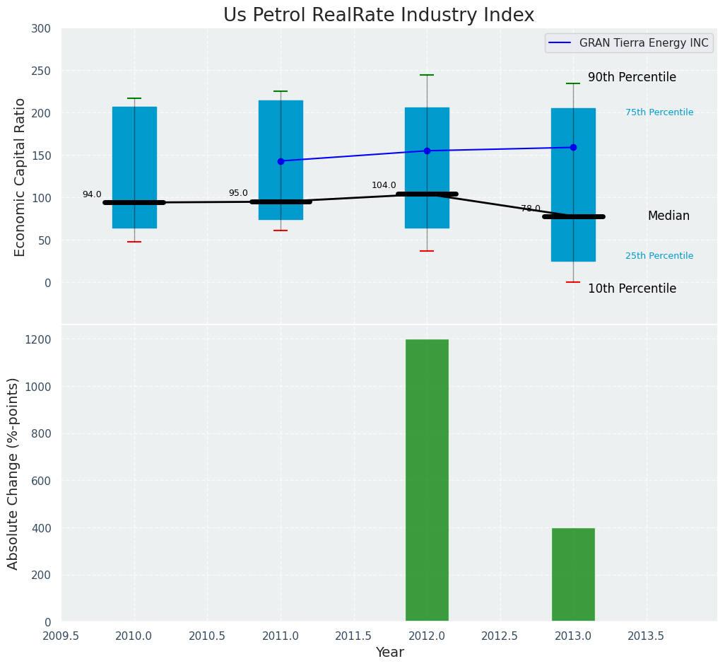Click the 104.0 median value label
Viewport: 725px width, 666px height.
(384, 186)
